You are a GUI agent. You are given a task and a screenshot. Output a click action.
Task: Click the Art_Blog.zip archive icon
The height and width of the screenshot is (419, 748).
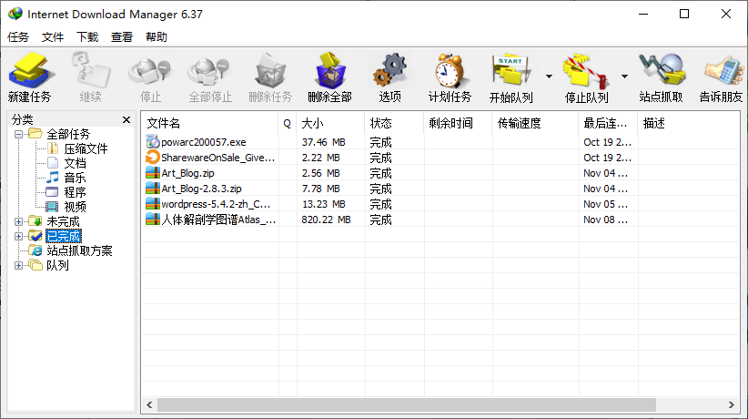tap(152, 172)
